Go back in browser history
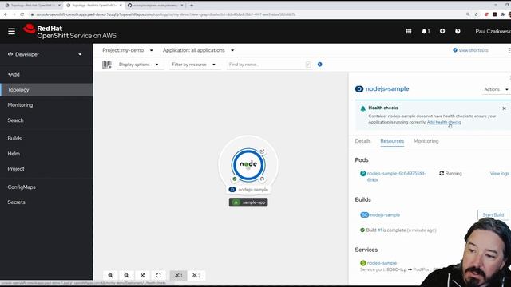The height and width of the screenshot is (287, 511). point(6,14)
